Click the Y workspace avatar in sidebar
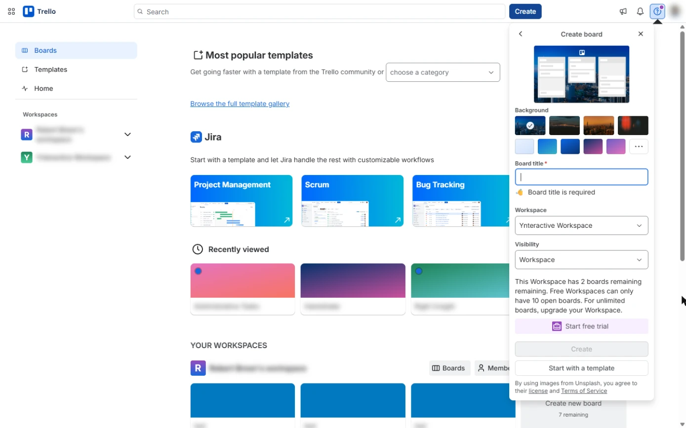Image resolution: width=686 pixels, height=428 pixels. tap(27, 157)
